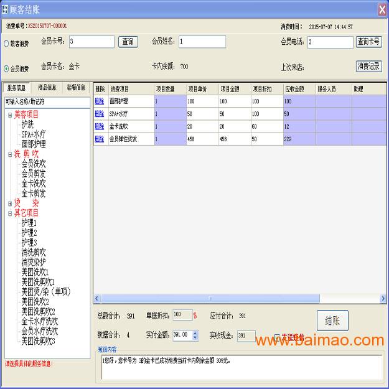Select the 会员消费 radio button
389x389 pixels.
pyautogui.click(x=7, y=68)
